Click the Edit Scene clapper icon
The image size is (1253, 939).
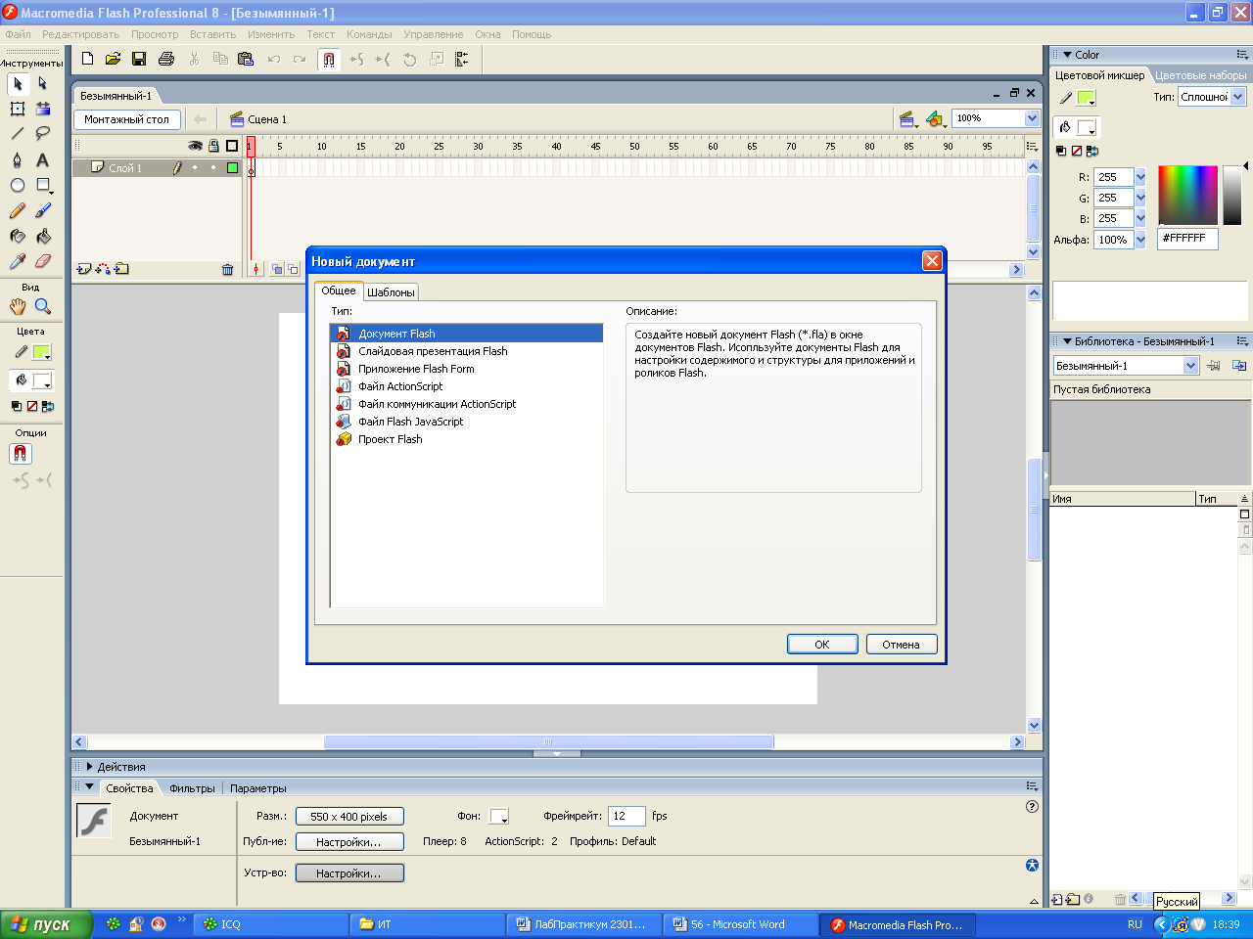point(907,119)
